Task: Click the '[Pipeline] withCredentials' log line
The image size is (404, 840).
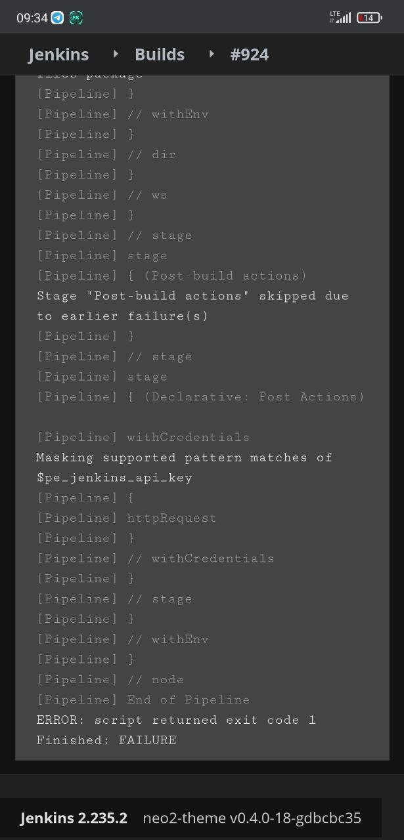Action: (x=143, y=437)
